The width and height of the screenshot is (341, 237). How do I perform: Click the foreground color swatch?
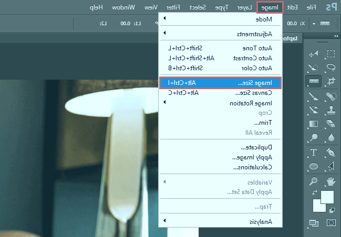click(x=327, y=197)
